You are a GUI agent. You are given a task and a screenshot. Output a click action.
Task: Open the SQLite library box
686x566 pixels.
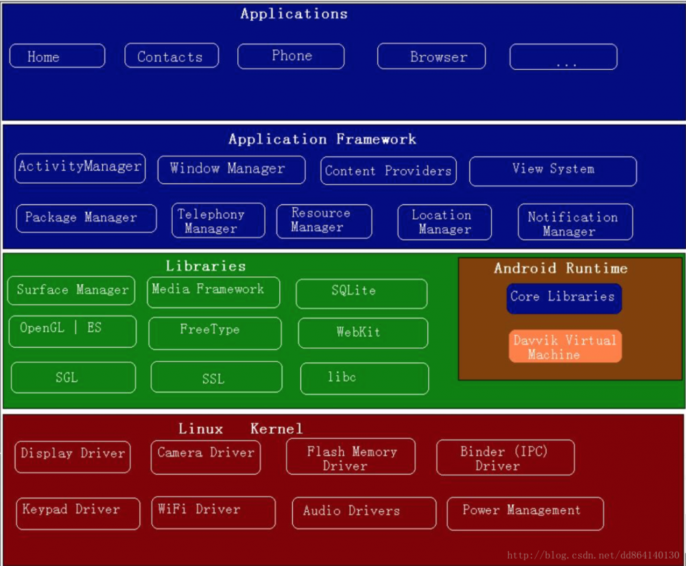coord(362,293)
